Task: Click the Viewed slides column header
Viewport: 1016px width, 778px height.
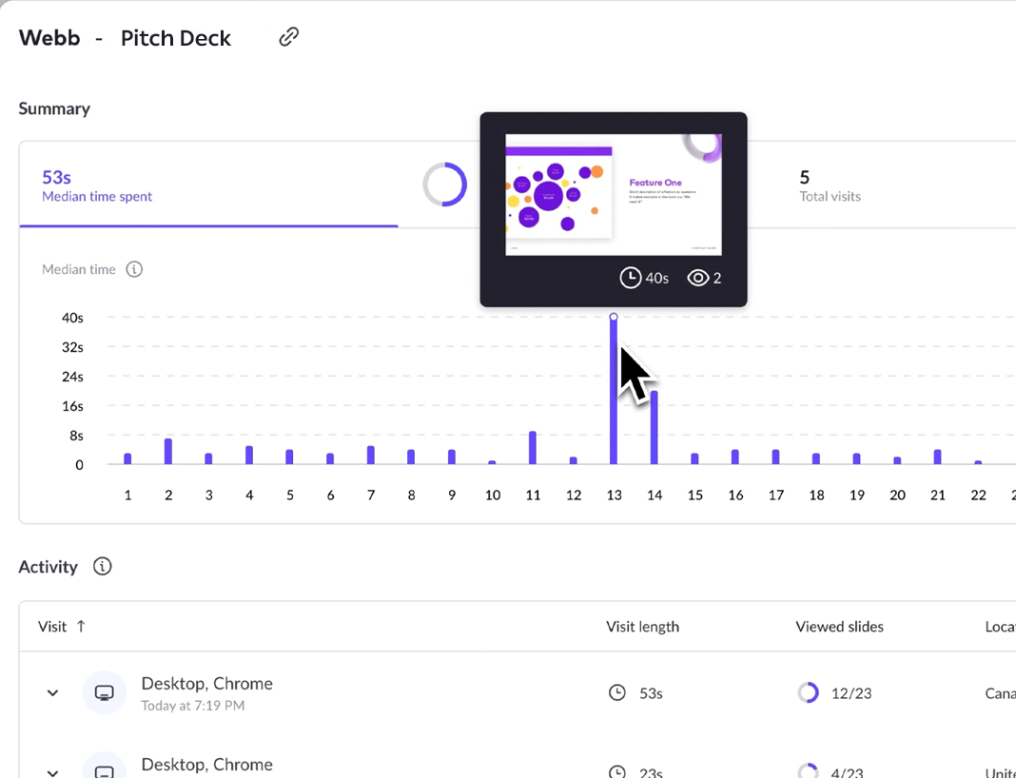Action: point(839,627)
